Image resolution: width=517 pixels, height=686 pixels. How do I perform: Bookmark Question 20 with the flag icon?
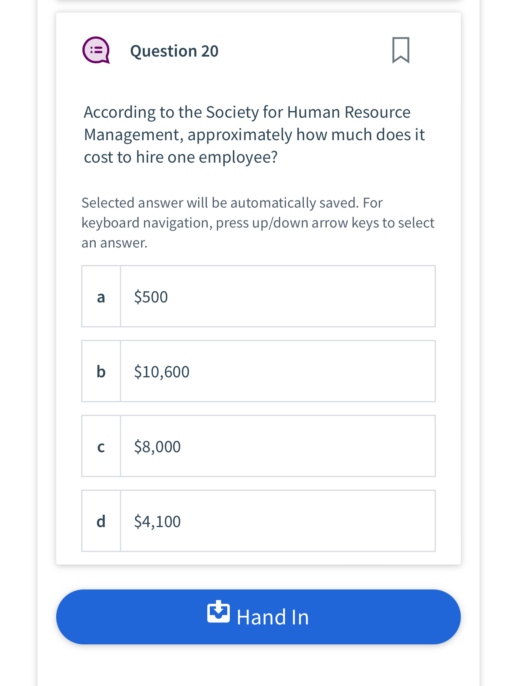(400, 50)
